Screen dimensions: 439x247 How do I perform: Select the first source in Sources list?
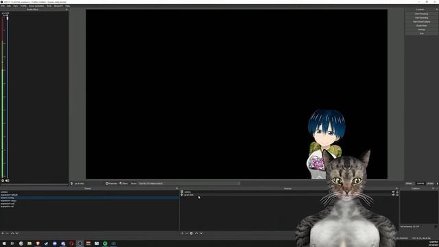(x=289, y=192)
